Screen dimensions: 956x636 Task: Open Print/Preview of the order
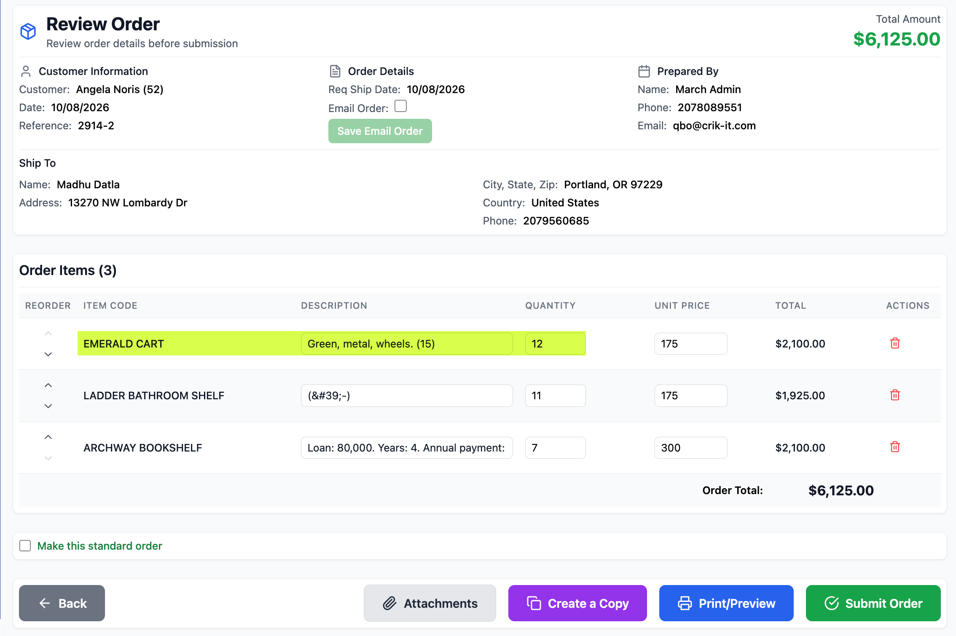pyautogui.click(x=726, y=603)
